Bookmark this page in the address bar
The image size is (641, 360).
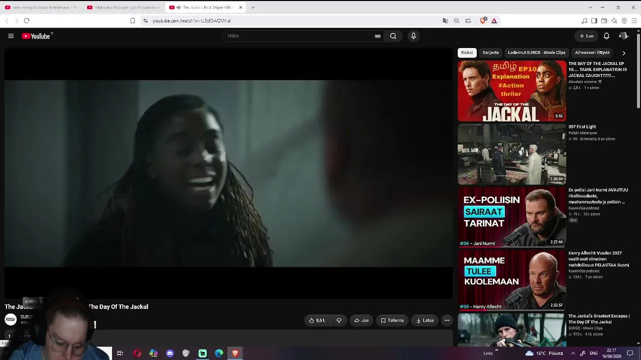coord(132,21)
